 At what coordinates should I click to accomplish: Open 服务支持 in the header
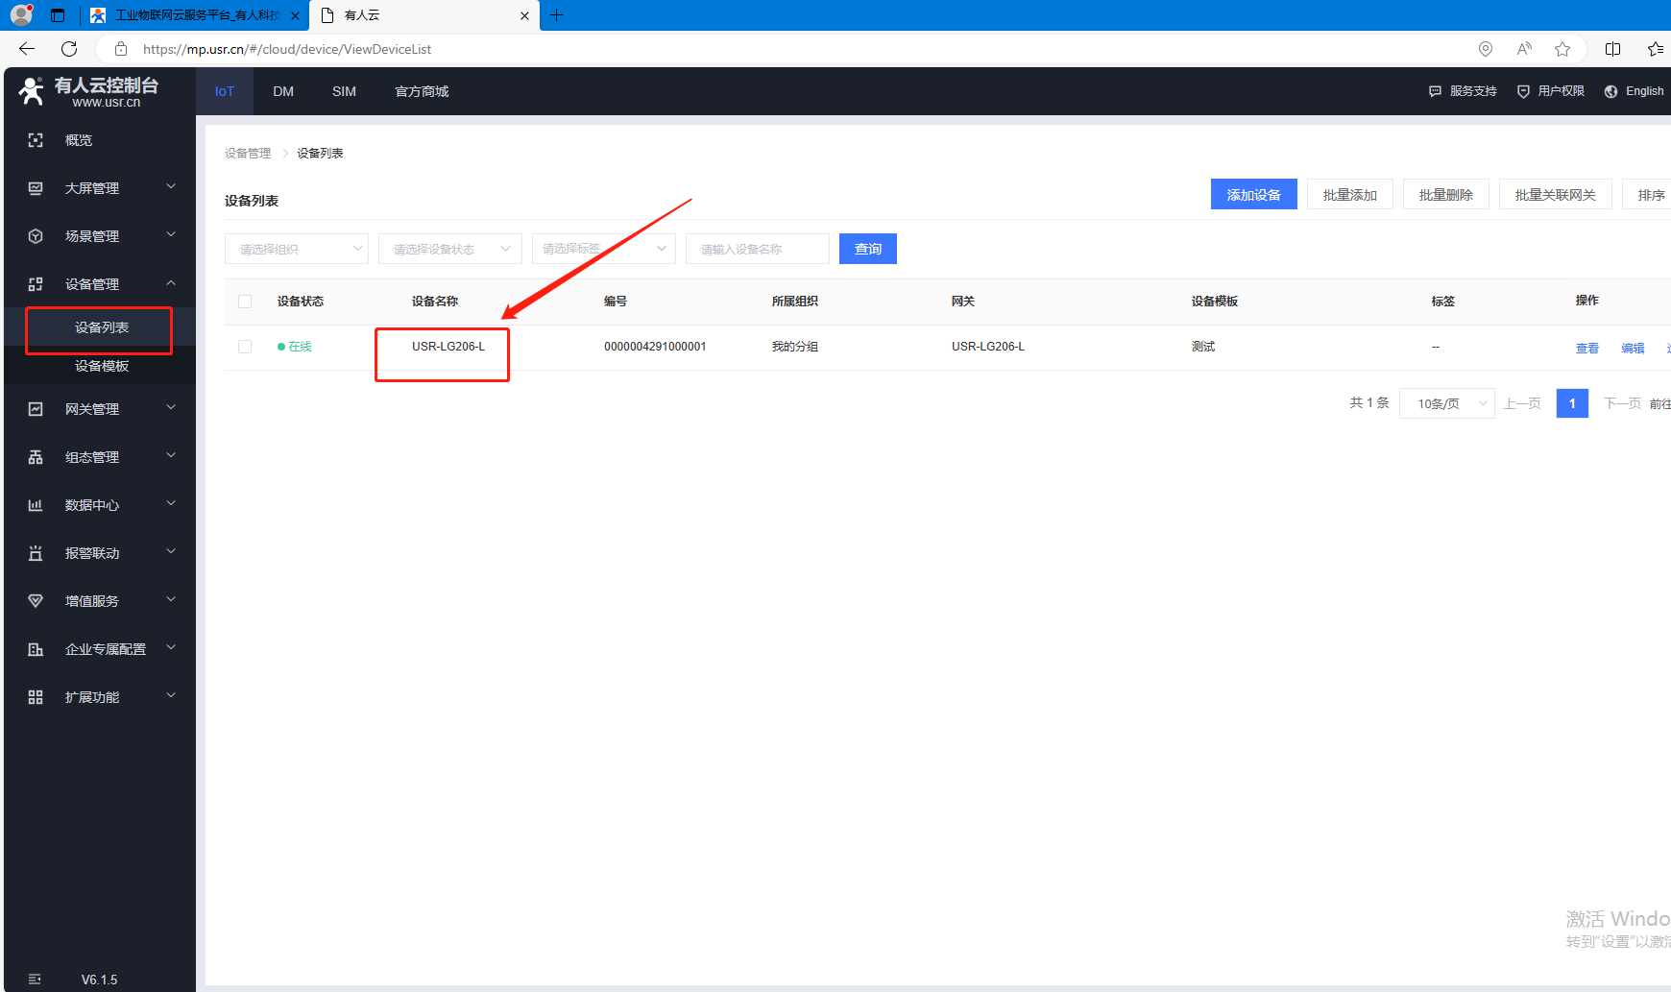1463,91
